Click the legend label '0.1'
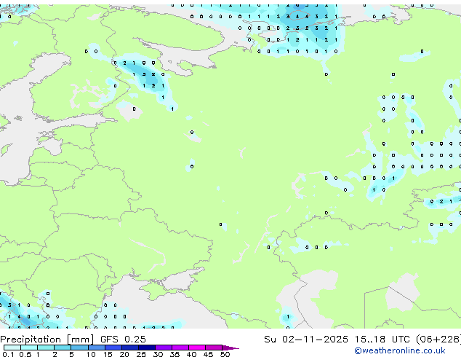The width and height of the screenshot is (461, 357). pos(8,354)
